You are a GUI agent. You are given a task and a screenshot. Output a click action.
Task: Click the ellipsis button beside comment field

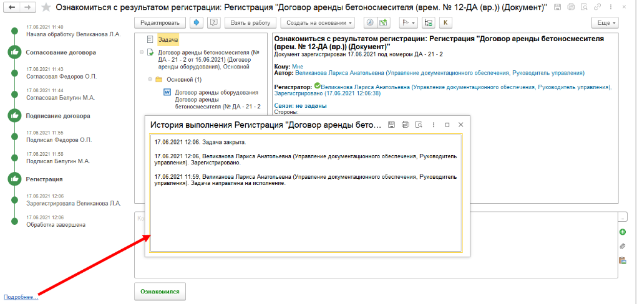pos(623,217)
